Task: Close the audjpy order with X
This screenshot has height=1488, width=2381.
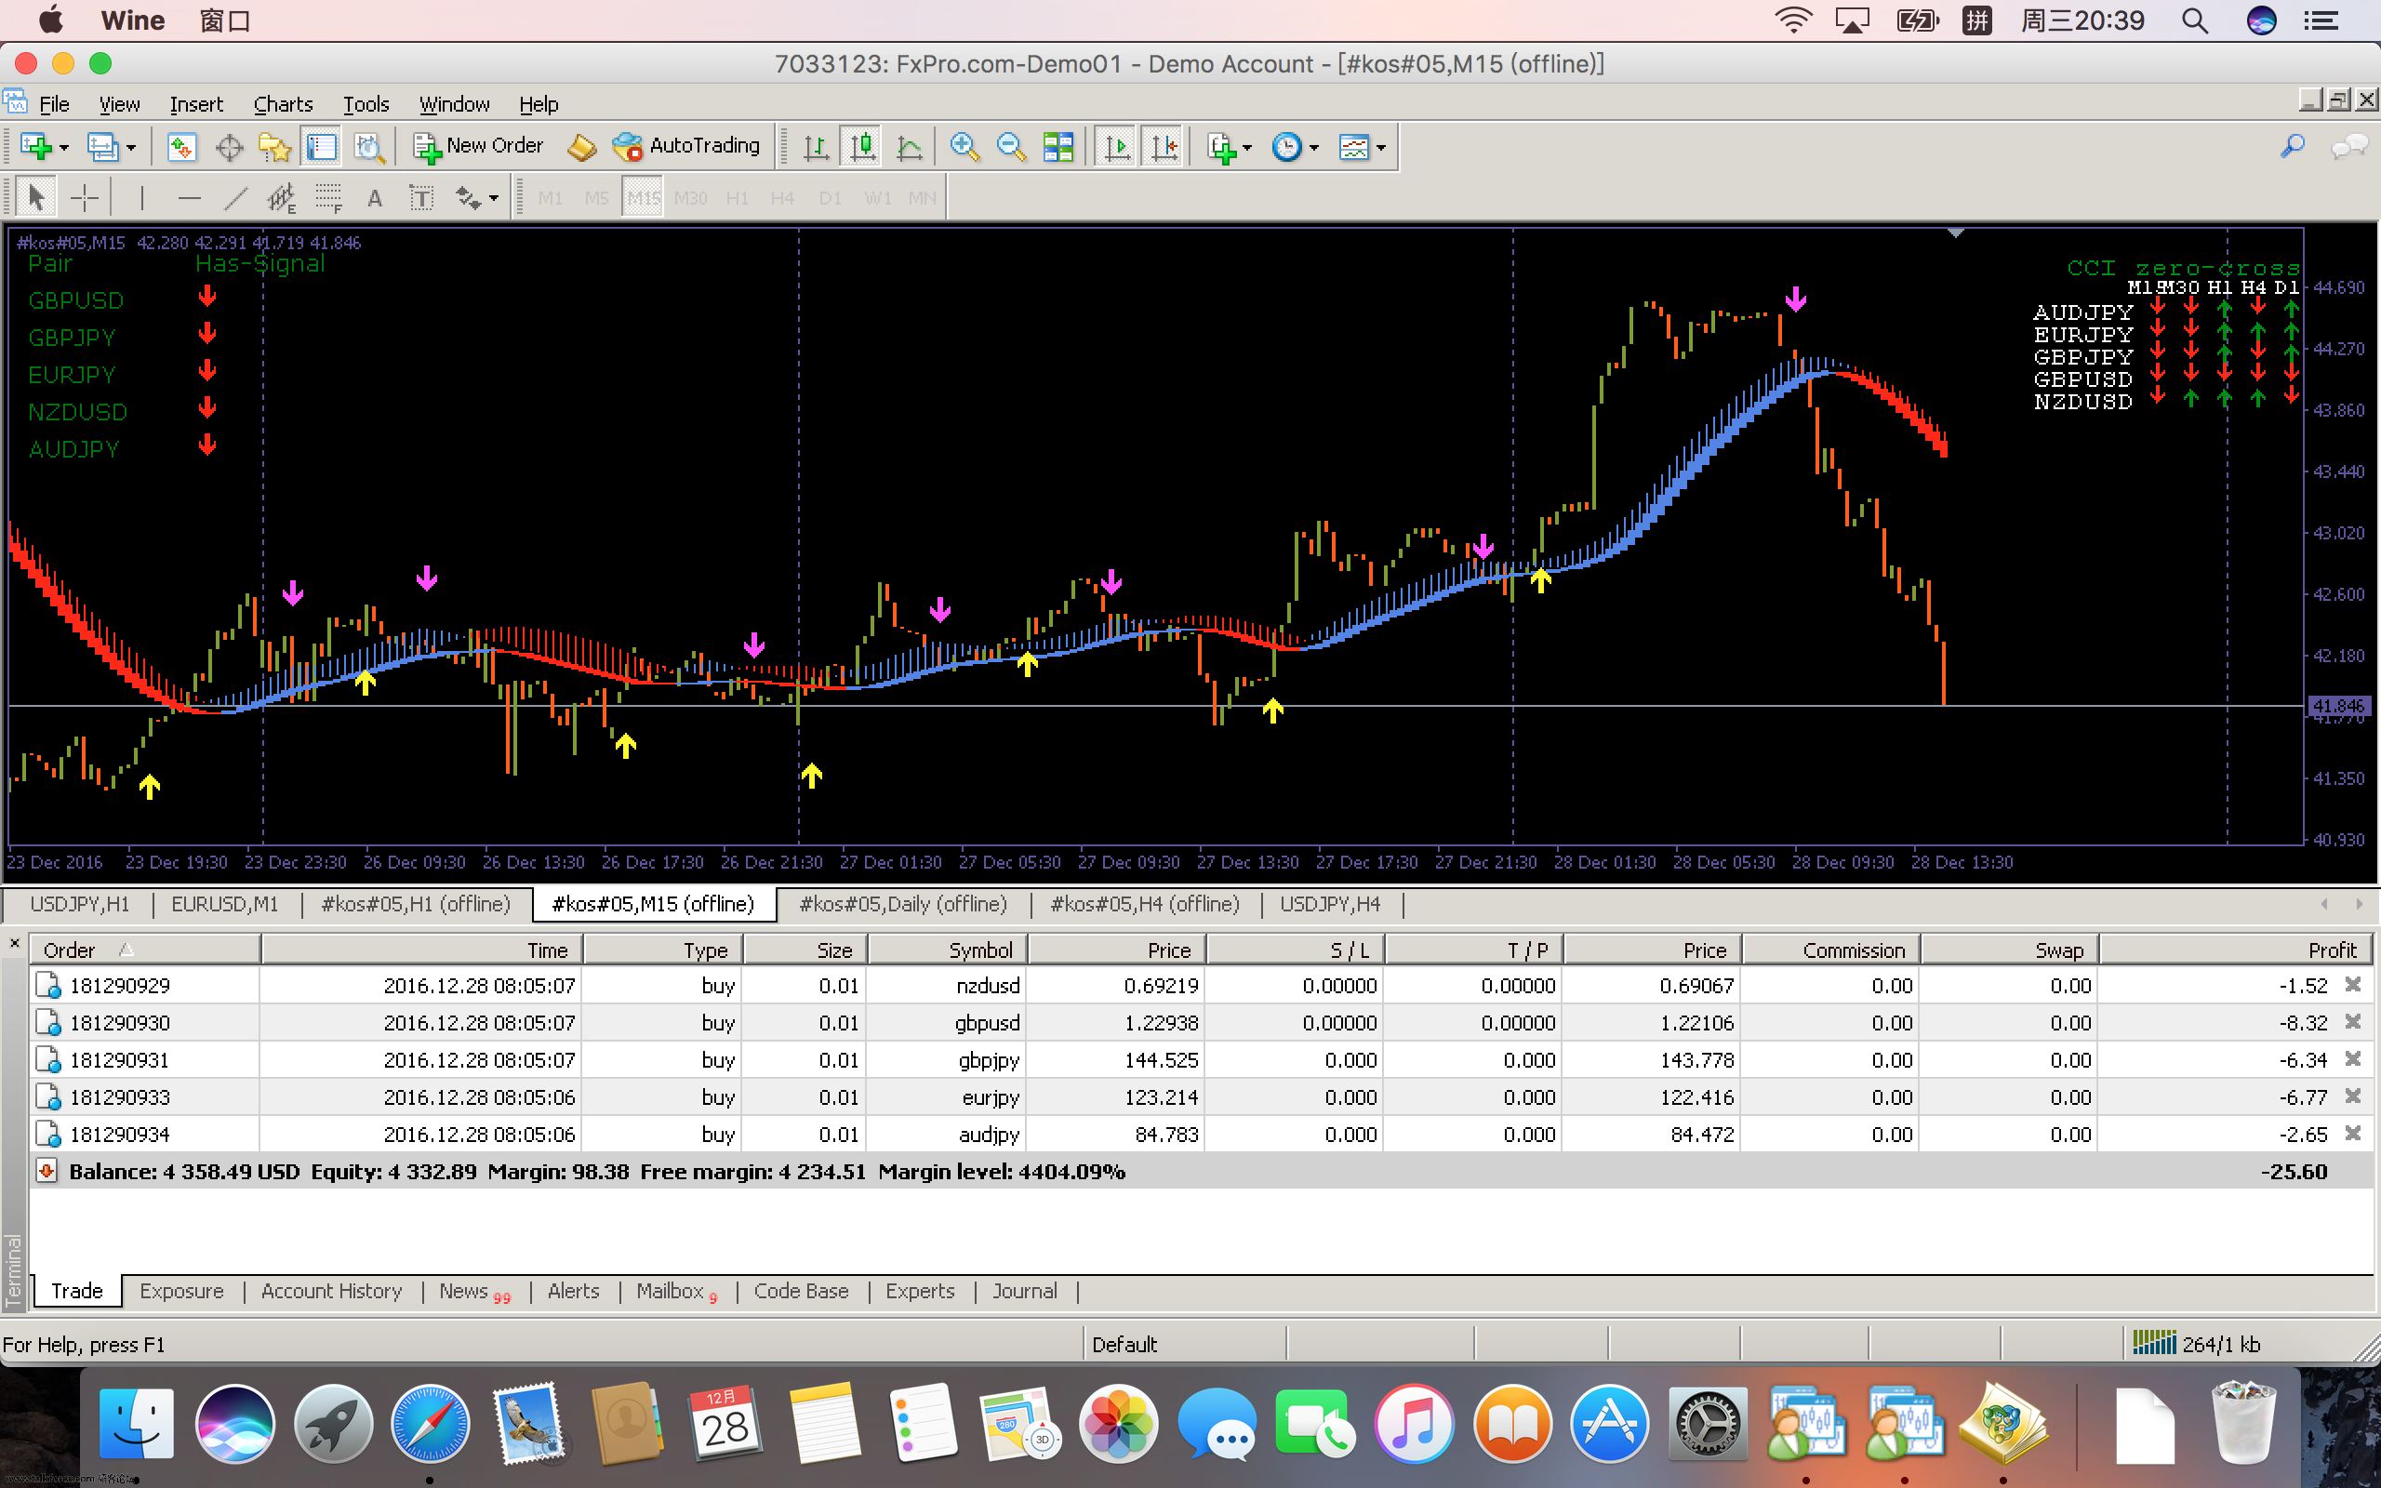Action: pos(2352,1133)
